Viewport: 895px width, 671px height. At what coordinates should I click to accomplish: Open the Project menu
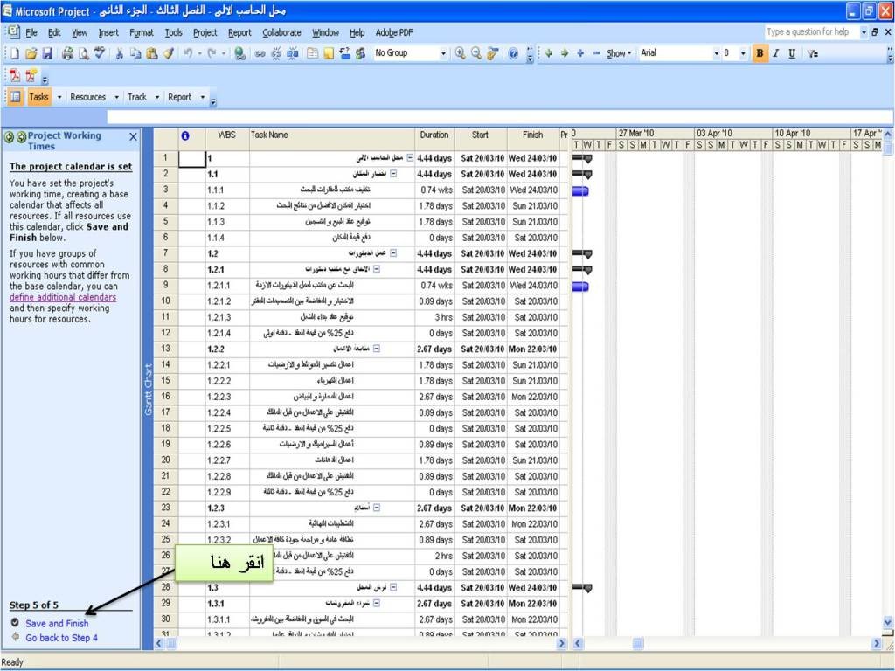click(x=205, y=32)
